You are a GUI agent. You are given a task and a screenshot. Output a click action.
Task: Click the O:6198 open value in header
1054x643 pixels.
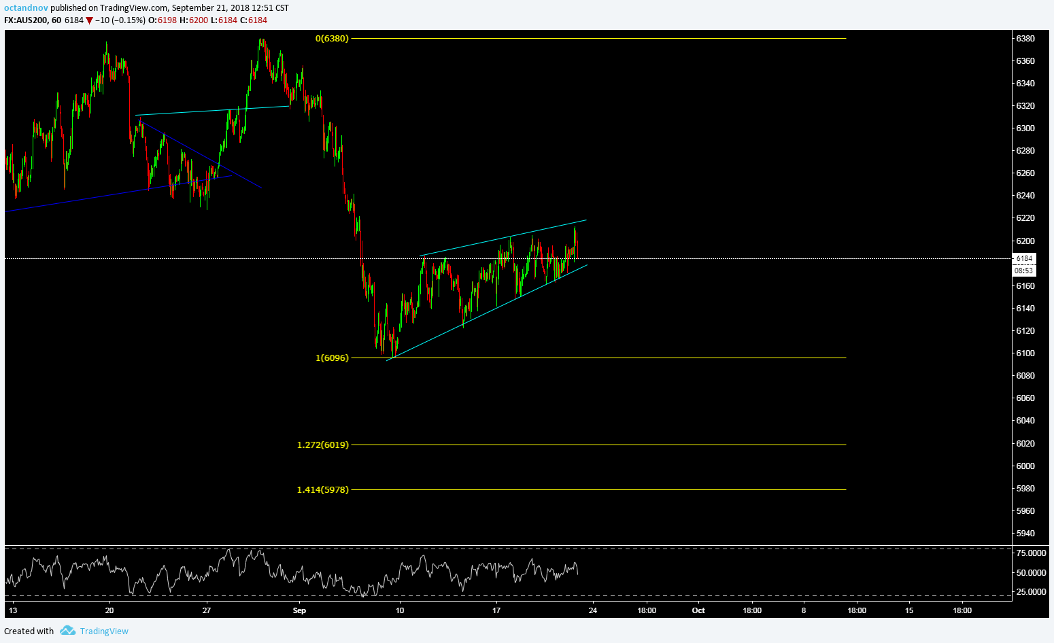point(163,20)
